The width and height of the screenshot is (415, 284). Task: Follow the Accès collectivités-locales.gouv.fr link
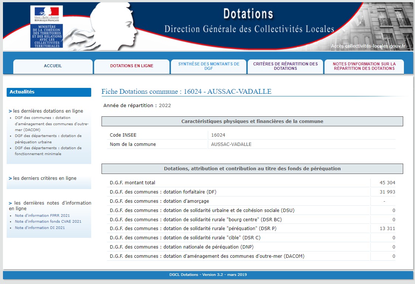[x=368, y=46]
